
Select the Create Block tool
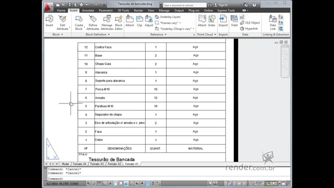tap(79, 22)
